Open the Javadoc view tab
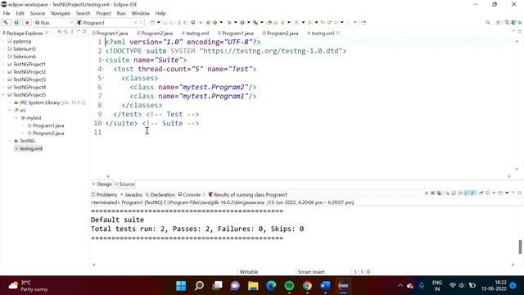Image resolution: width=524 pixels, height=295 pixels. [x=131, y=195]
